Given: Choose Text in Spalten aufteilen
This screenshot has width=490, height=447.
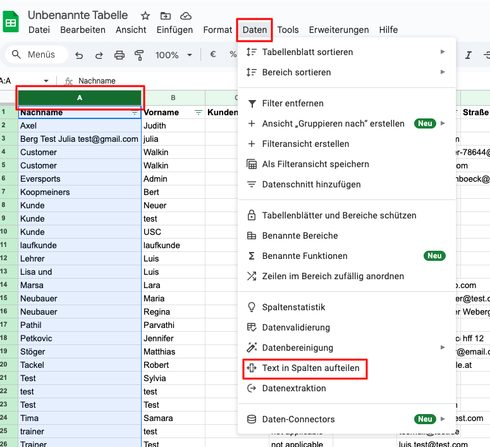Looking at the screenshot, I should coord(346,368).
